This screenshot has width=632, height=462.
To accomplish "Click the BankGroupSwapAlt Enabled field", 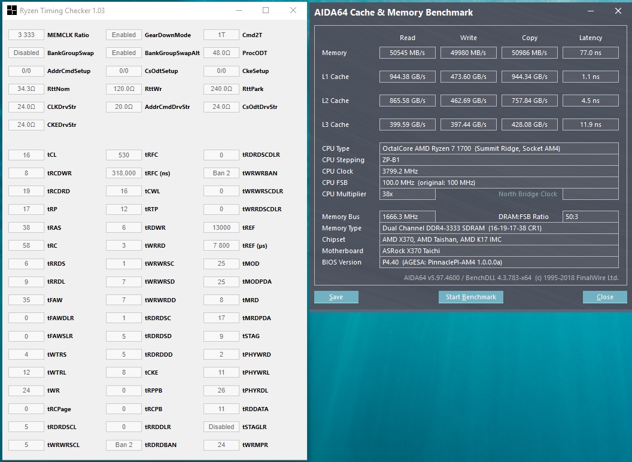I will 124,53.
